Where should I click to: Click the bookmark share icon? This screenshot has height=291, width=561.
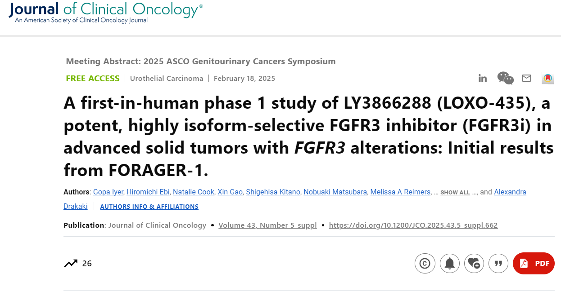(547, 78)
